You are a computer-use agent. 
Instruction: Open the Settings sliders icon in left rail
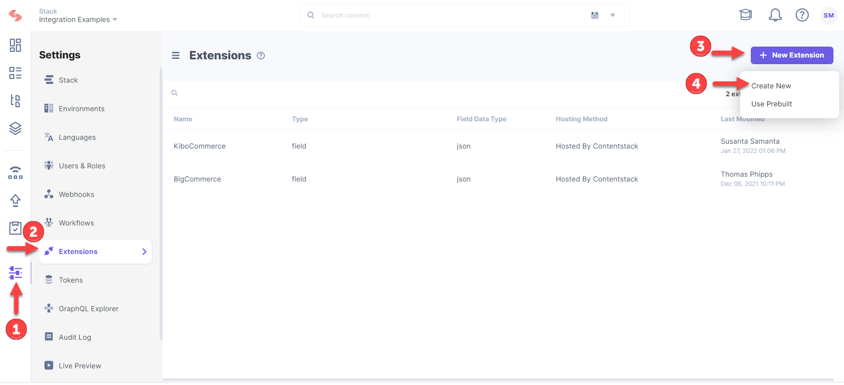coord(15,273)
